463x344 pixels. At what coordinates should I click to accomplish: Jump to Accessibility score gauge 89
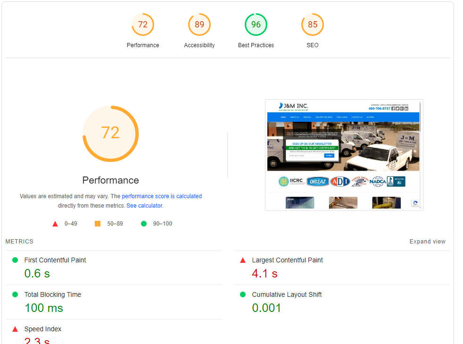[199, 25]
